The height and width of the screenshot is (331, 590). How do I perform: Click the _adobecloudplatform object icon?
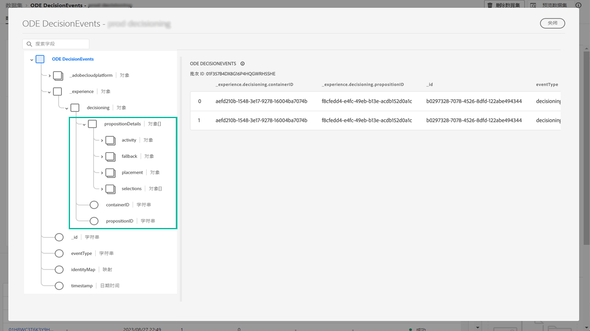click(58, 75)
